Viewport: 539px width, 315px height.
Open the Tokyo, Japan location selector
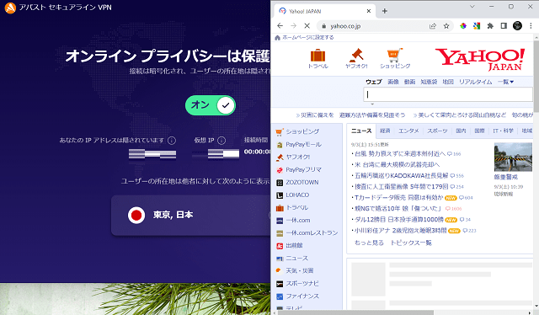(191, 216)
